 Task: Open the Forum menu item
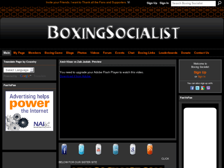(107, 53)
